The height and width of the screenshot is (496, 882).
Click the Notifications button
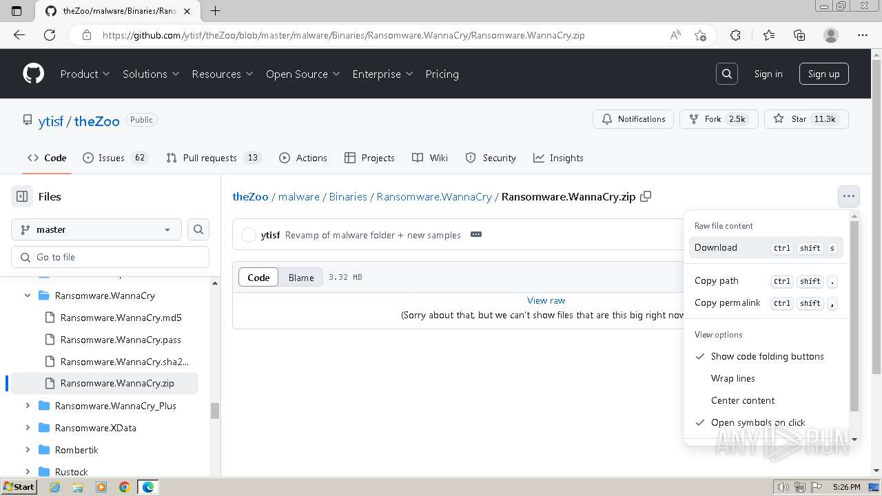[x=633, y=119]
